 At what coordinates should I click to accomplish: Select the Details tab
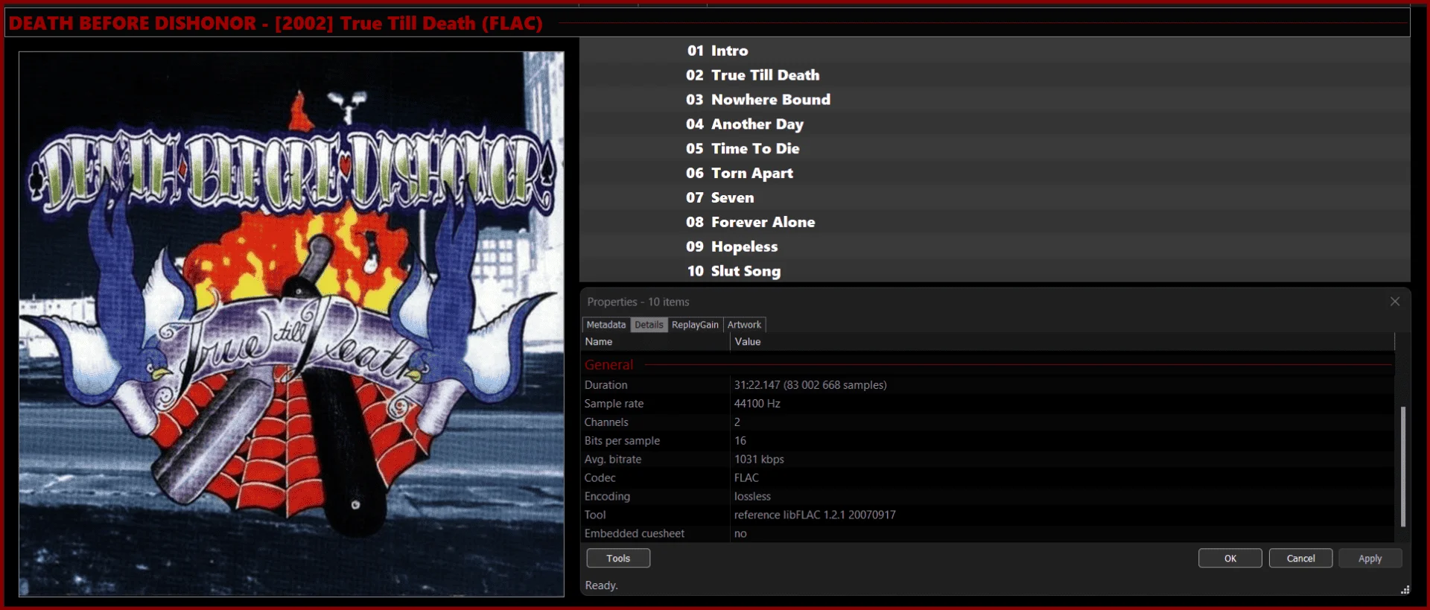click(x=649, y=325)
